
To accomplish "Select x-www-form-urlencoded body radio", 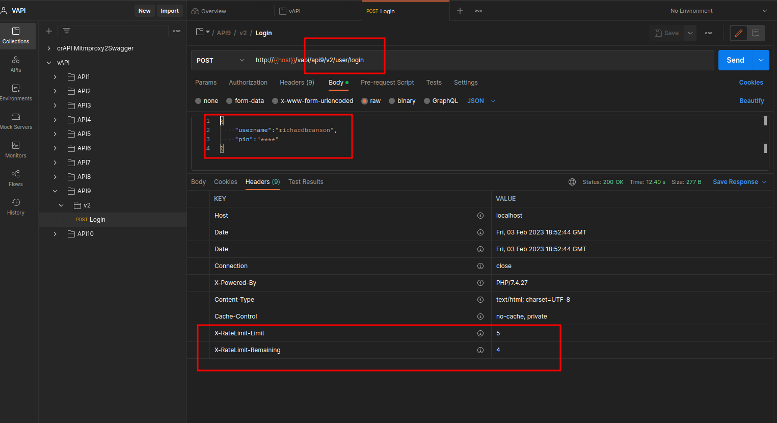I will coord(275,101).
